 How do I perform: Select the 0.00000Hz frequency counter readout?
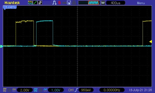pyautogui.click(x=112, y=90)
